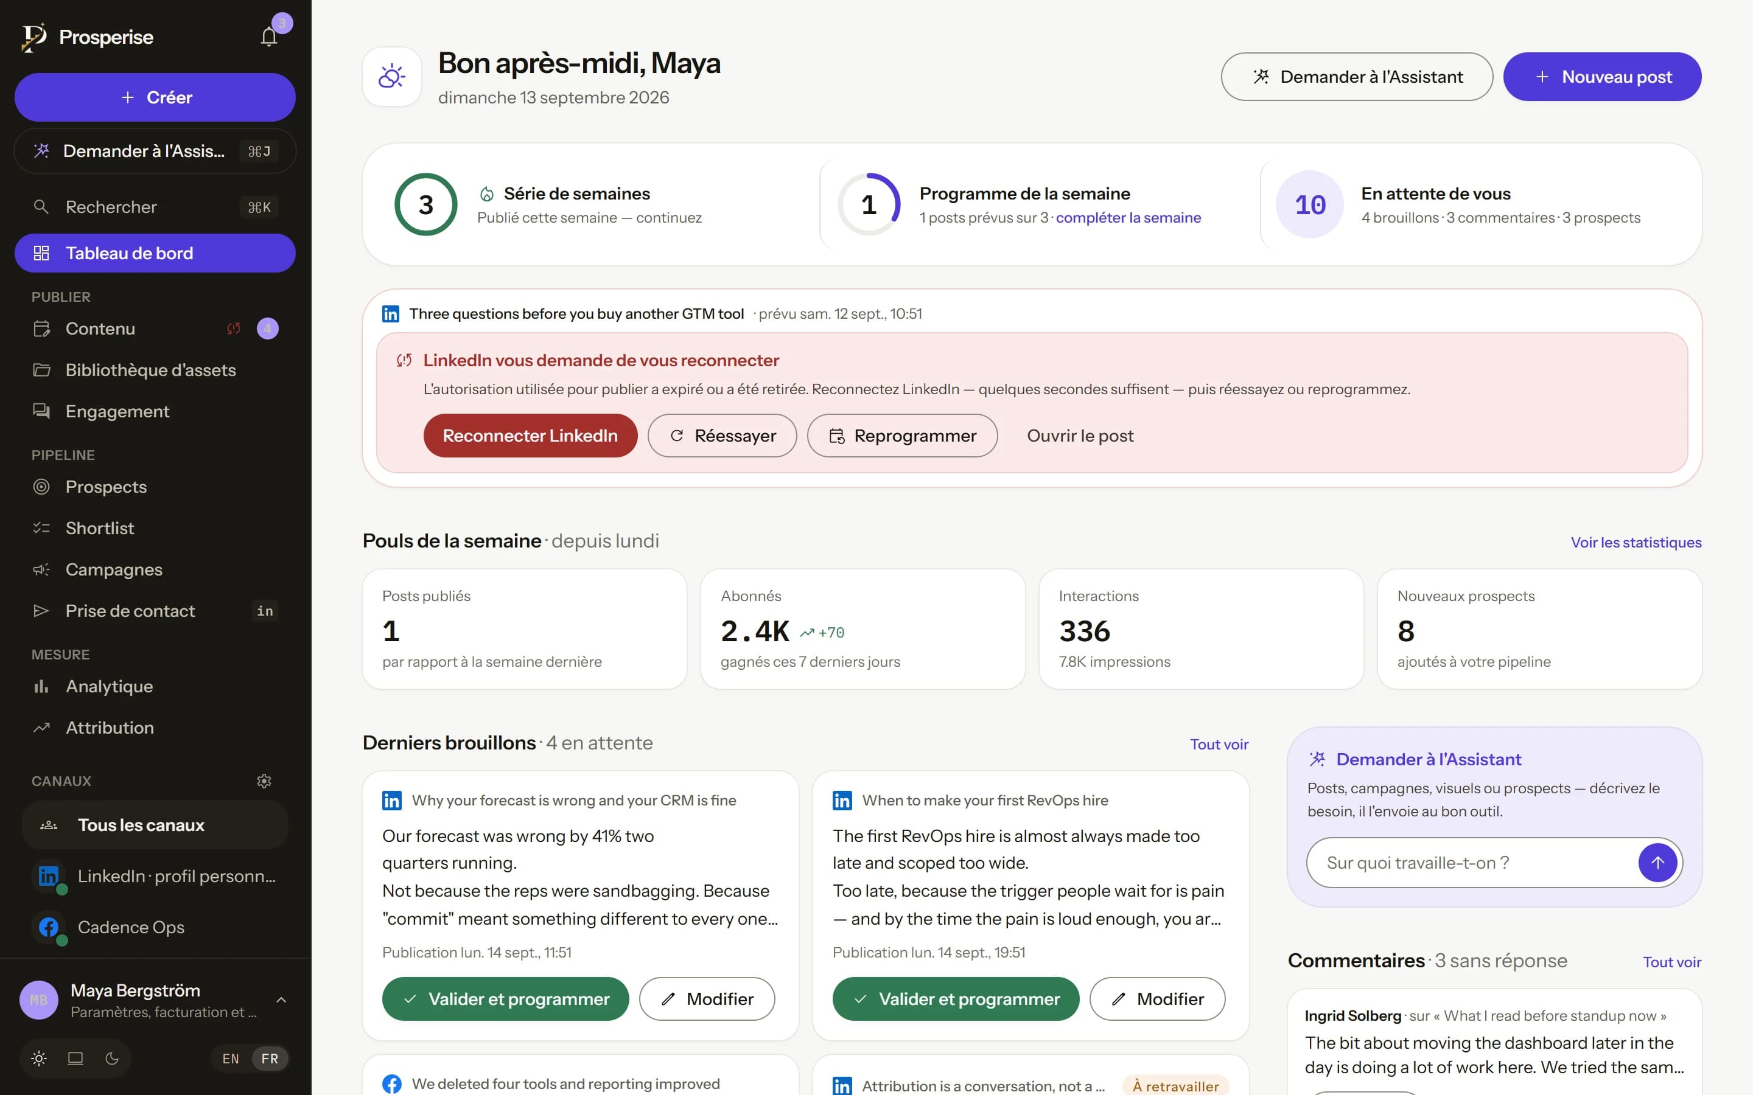Open Engagement section
The image size is (1753, 1095).
point(155,411)
